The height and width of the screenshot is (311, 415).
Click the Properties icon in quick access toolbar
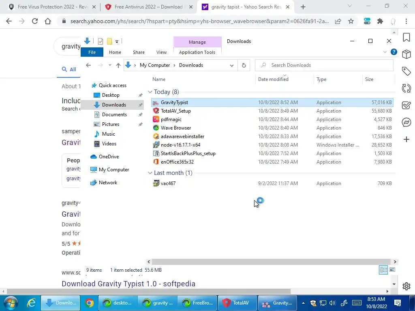point(101,41)
